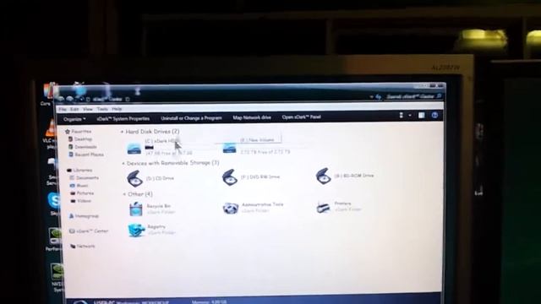
Task: Click Uninstall or Change a Program
Action: (x=191, y=118)
